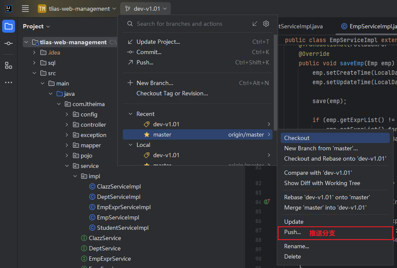Click the ClazzServiceImpl class icon

[x=92, y=187]
